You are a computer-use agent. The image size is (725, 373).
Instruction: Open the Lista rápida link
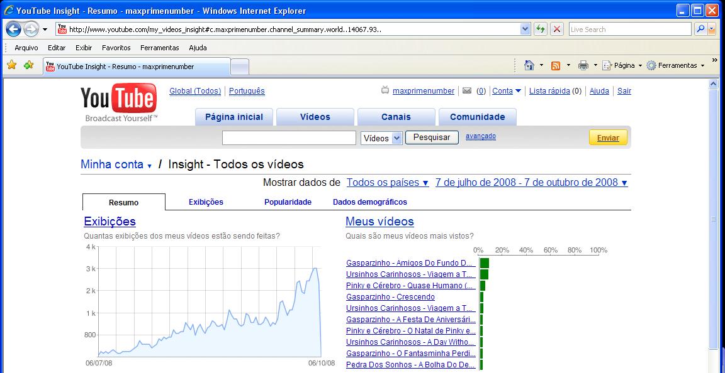point(549,91)
